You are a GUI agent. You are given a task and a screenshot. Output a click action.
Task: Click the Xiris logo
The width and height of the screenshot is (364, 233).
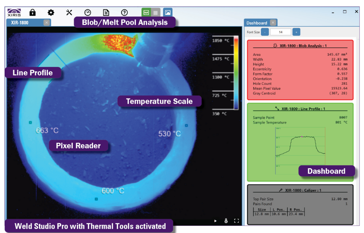[14, 12]
